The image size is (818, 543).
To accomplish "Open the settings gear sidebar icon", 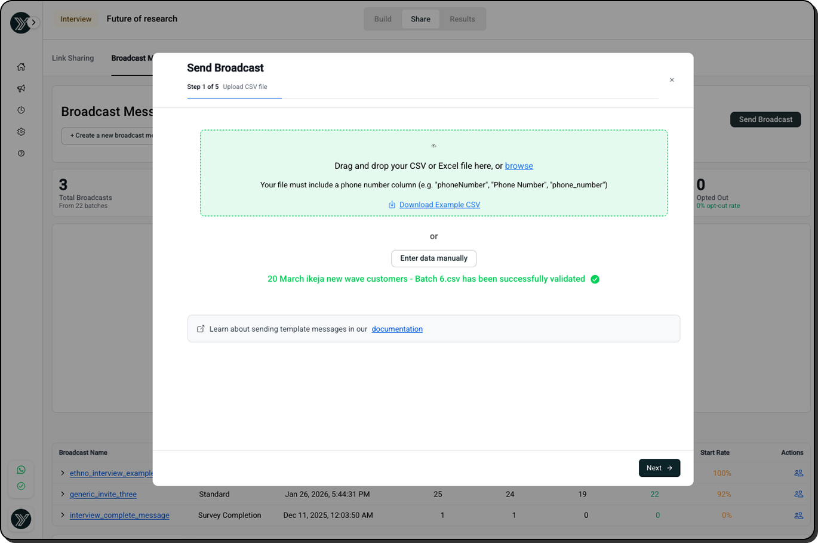I will [21, 132].
